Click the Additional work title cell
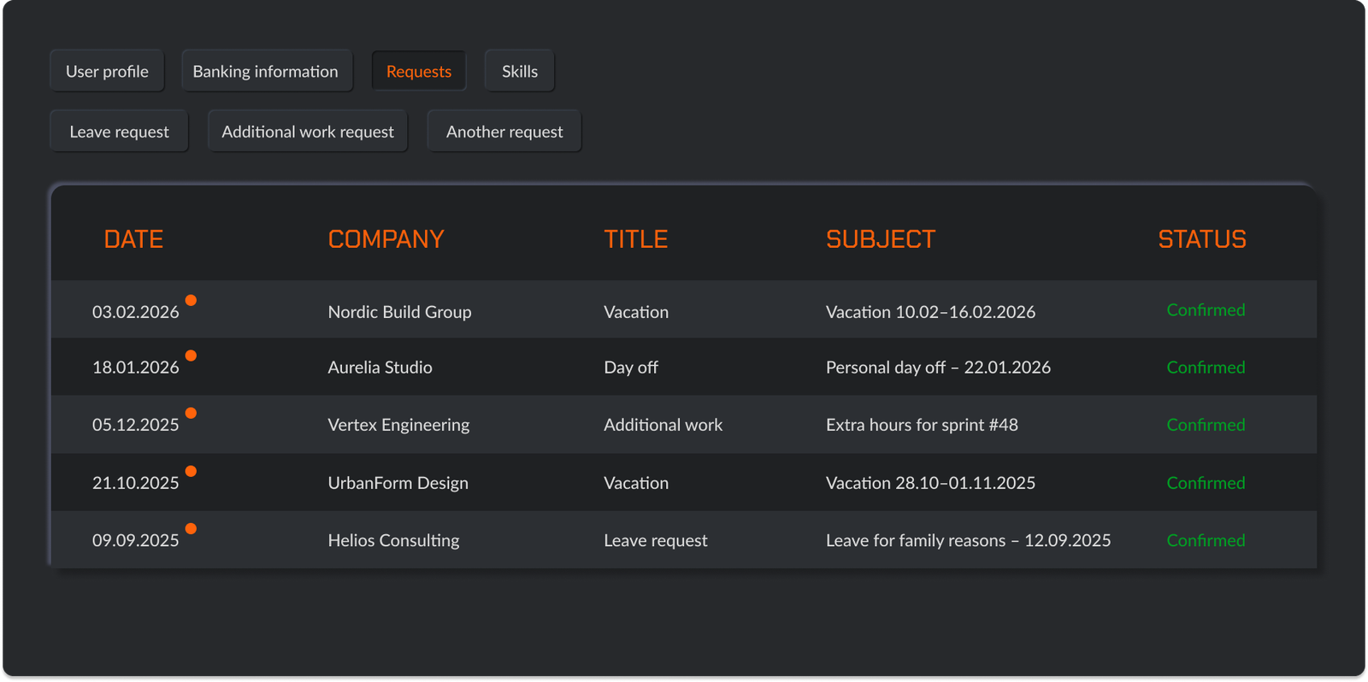 point(663,425)
